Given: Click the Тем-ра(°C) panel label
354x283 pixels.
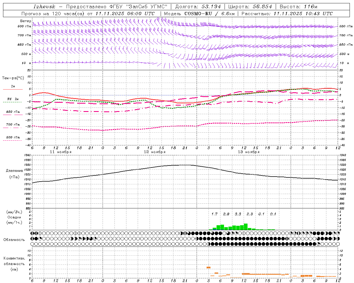Looking at the screenshot, I should [13, 78].
